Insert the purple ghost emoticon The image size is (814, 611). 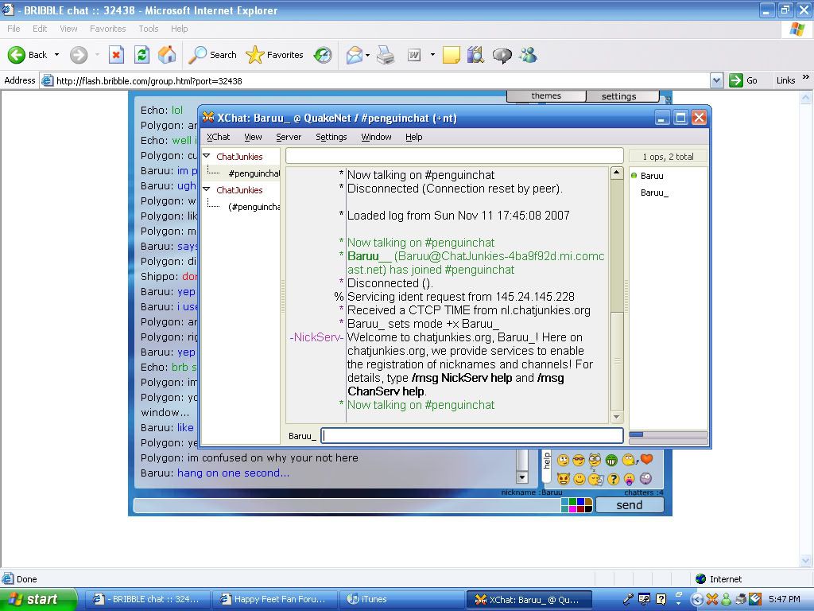(645, 478)
